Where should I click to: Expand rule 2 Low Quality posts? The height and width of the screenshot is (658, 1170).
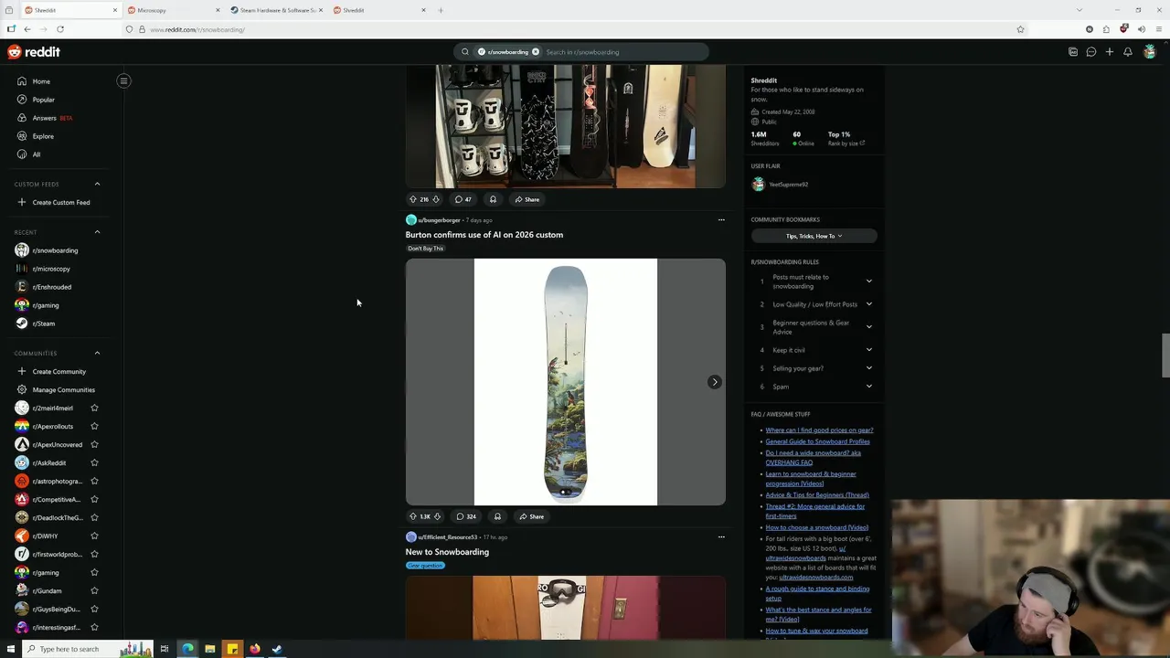[x=868, y=304]
